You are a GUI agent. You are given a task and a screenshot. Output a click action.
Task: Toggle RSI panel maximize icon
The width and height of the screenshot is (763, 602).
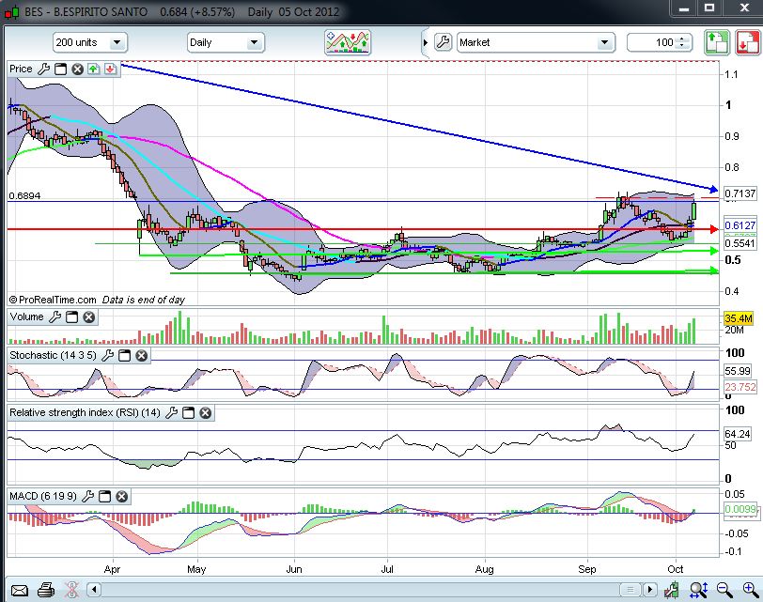(x=188, y=413)
